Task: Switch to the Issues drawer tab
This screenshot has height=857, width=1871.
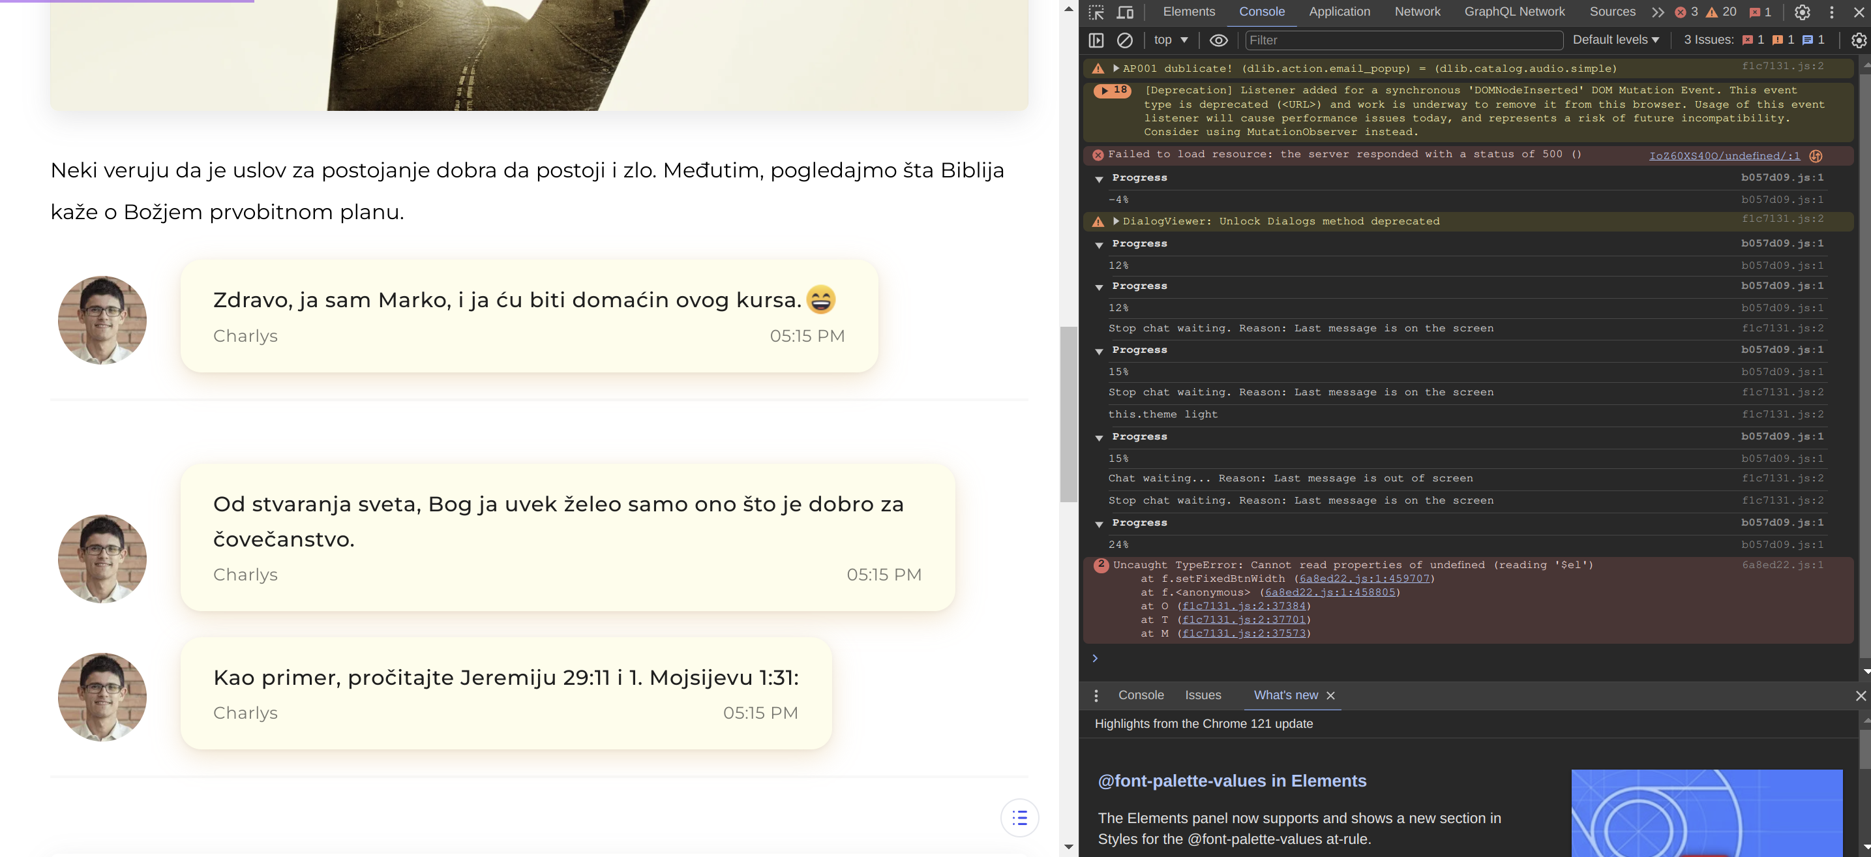Action: pos(1203,696)
